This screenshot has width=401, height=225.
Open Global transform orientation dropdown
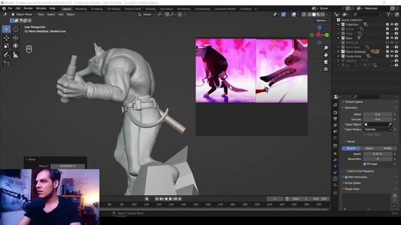[x=147, y=14]
